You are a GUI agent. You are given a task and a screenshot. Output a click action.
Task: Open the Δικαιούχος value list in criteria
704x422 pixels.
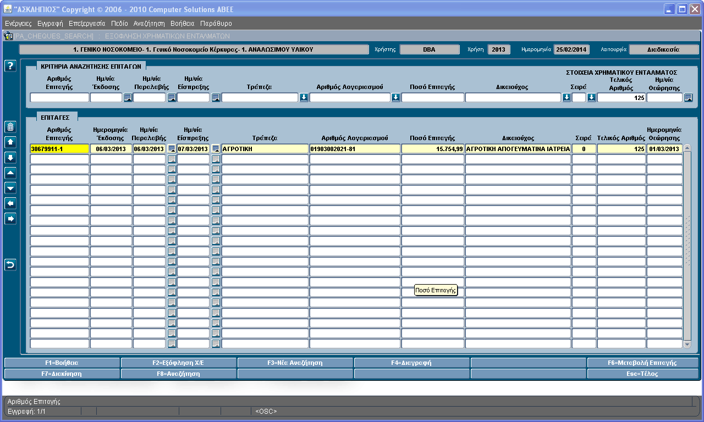566,98
